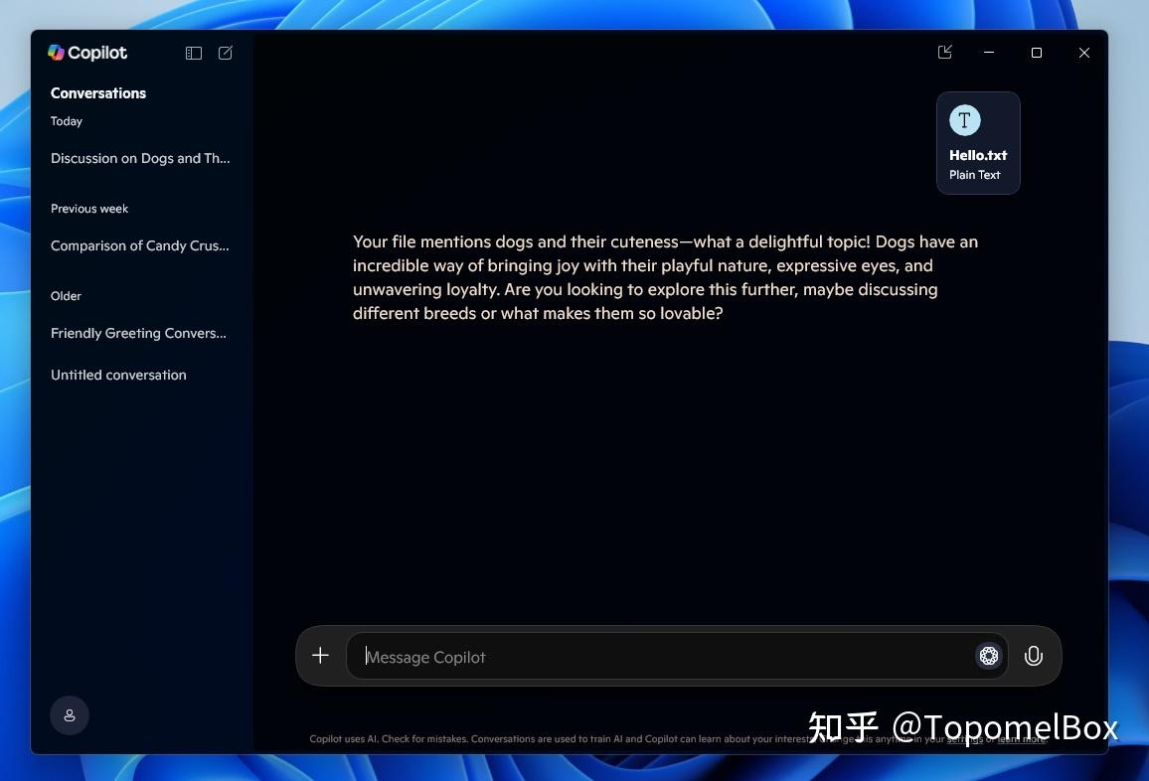
Task: Click the Today section label
Action: click(x=67, y=121)
